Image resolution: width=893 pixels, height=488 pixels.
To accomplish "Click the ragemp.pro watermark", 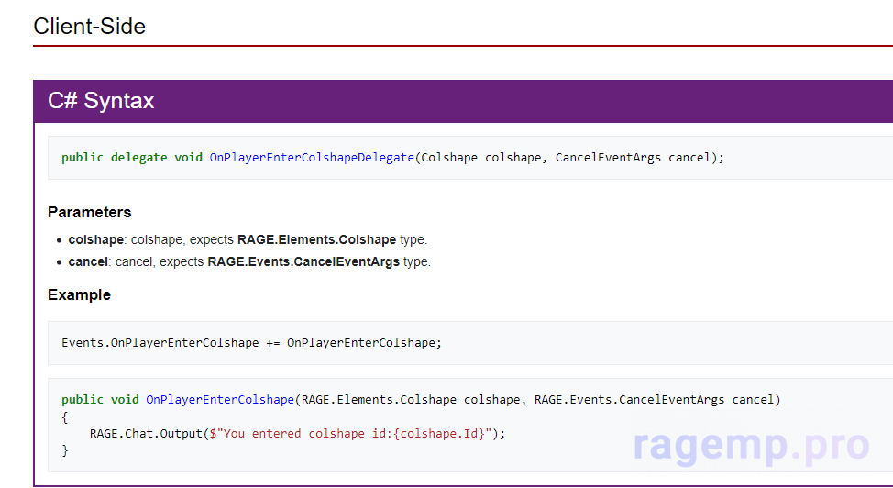I will (751, 446).
